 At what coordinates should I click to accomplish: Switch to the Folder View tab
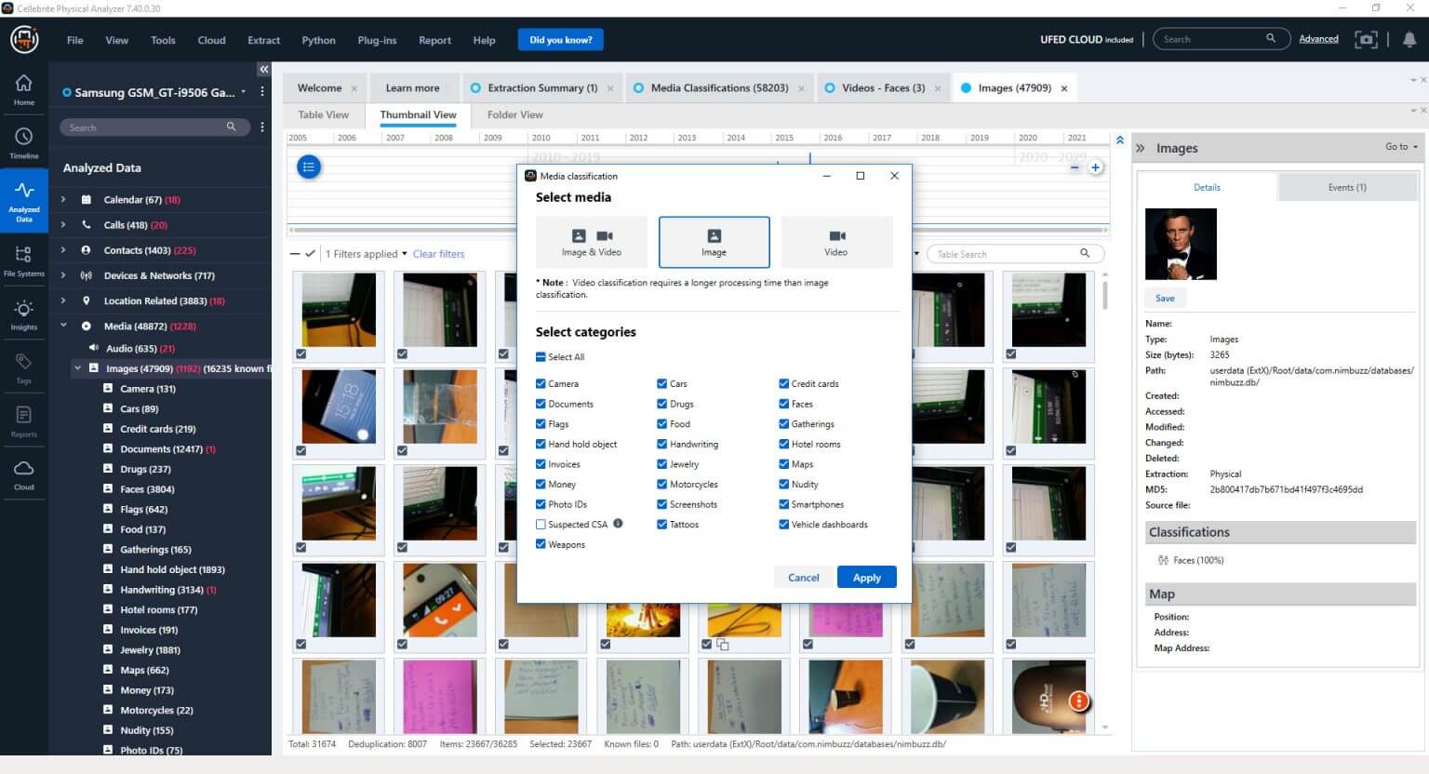click(x=514, y=114)
